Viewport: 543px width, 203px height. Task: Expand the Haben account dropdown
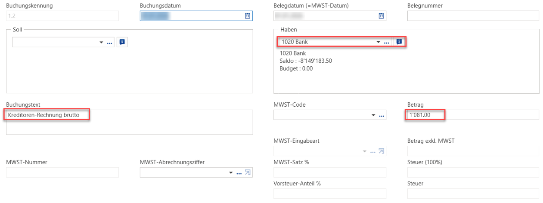(x=379, y=42)
